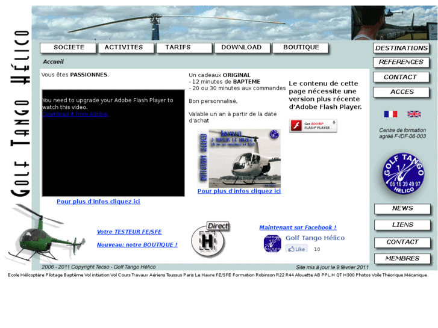Image resolution: width=438 pixels, height=328 pixels.
Task: Open the NEWS page
Action: [x=402, y=209]
